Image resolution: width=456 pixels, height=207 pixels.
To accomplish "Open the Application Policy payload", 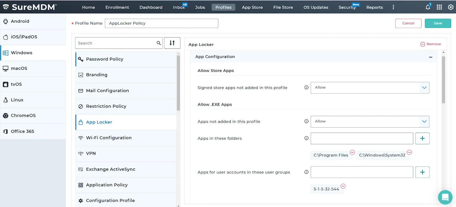I will pos(126,185).
